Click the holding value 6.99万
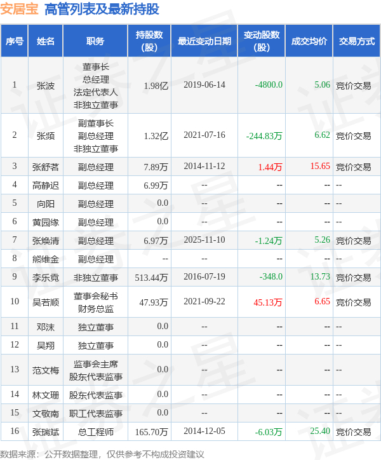Screen dimensions: 381x460 (x=156, y=186)
